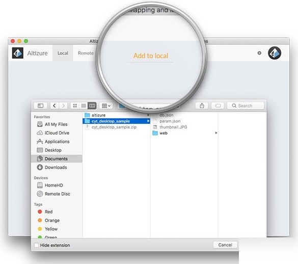Select Remote Disc device
The width and height of the screenshot is (298, 264).
pyautogui.click(x=57, y=194)
